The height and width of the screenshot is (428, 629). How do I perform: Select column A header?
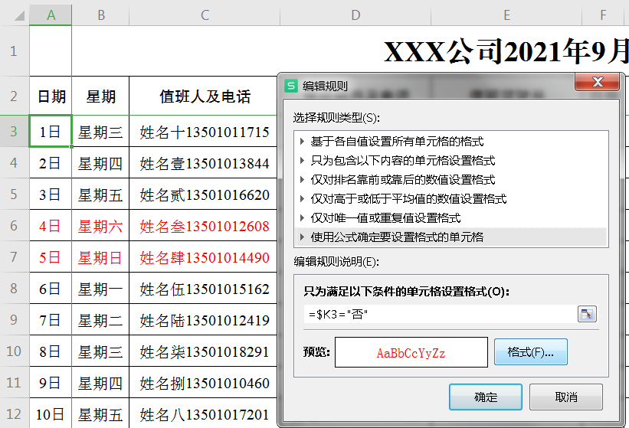[51, 15]
